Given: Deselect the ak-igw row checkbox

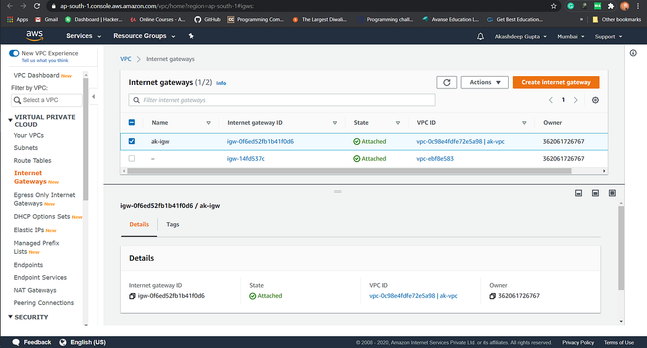Looking at the screenshot, I should pos(131,141).
